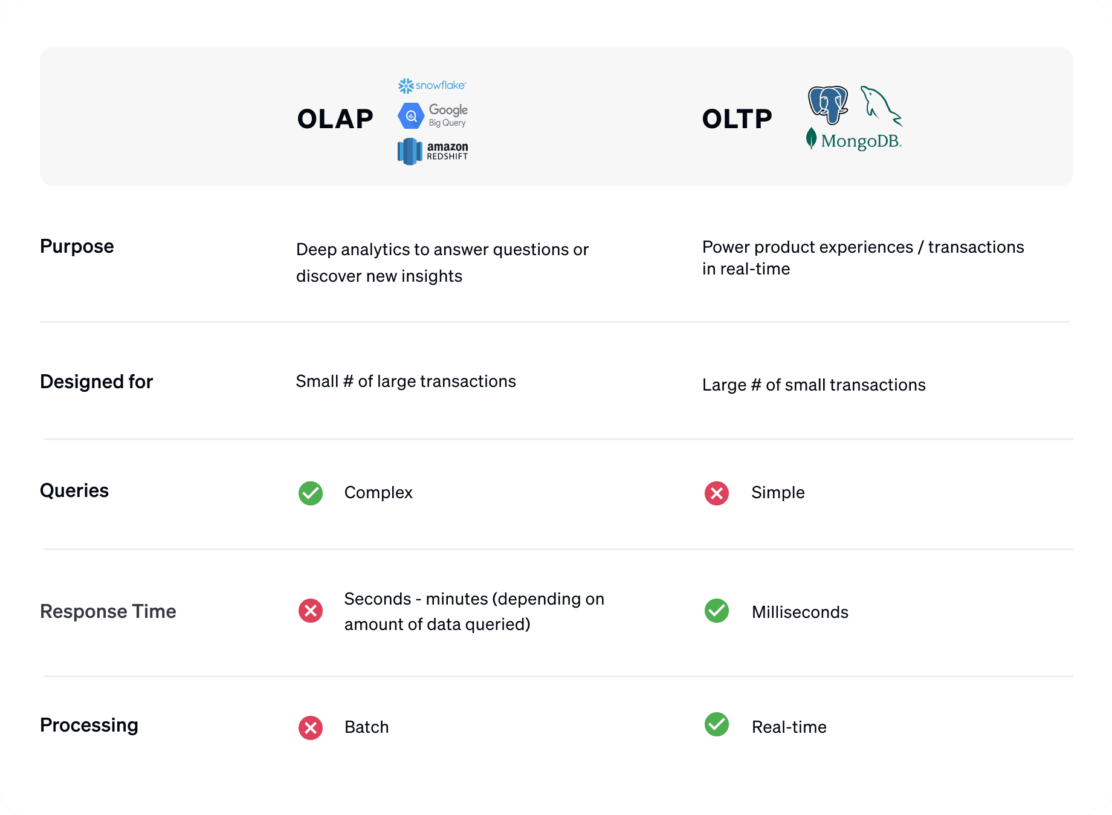The height and width of the screenshot is (815, 1112).
Task: Click the red X beside Batch
Action: point(311,728)
